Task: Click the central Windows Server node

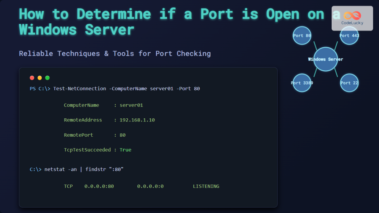Action: point(325,59)
